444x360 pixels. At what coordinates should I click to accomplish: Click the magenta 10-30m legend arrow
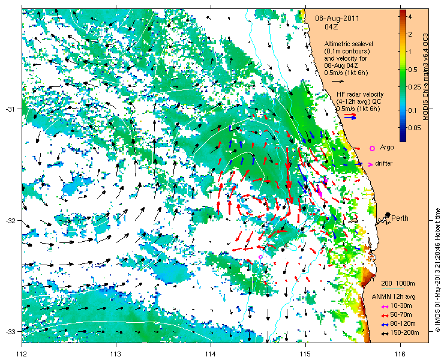[385, 307]
